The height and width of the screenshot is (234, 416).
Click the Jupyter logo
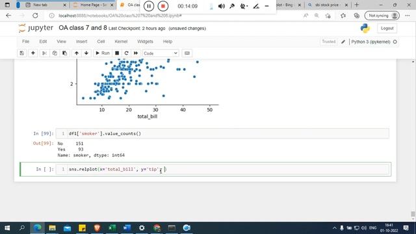(x=36, y=28)
